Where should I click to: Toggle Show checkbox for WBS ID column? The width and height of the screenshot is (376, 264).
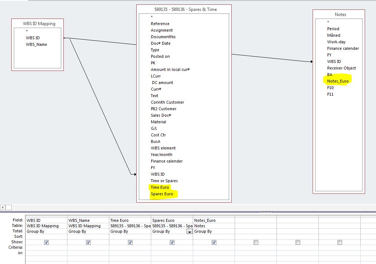tap(47, 242)
